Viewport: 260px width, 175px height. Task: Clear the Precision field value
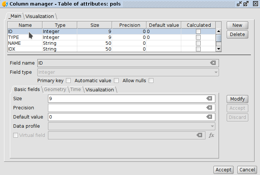tap(209, 108)
